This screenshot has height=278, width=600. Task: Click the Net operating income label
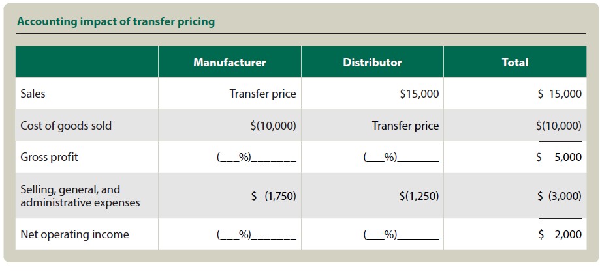coord(74,234)
